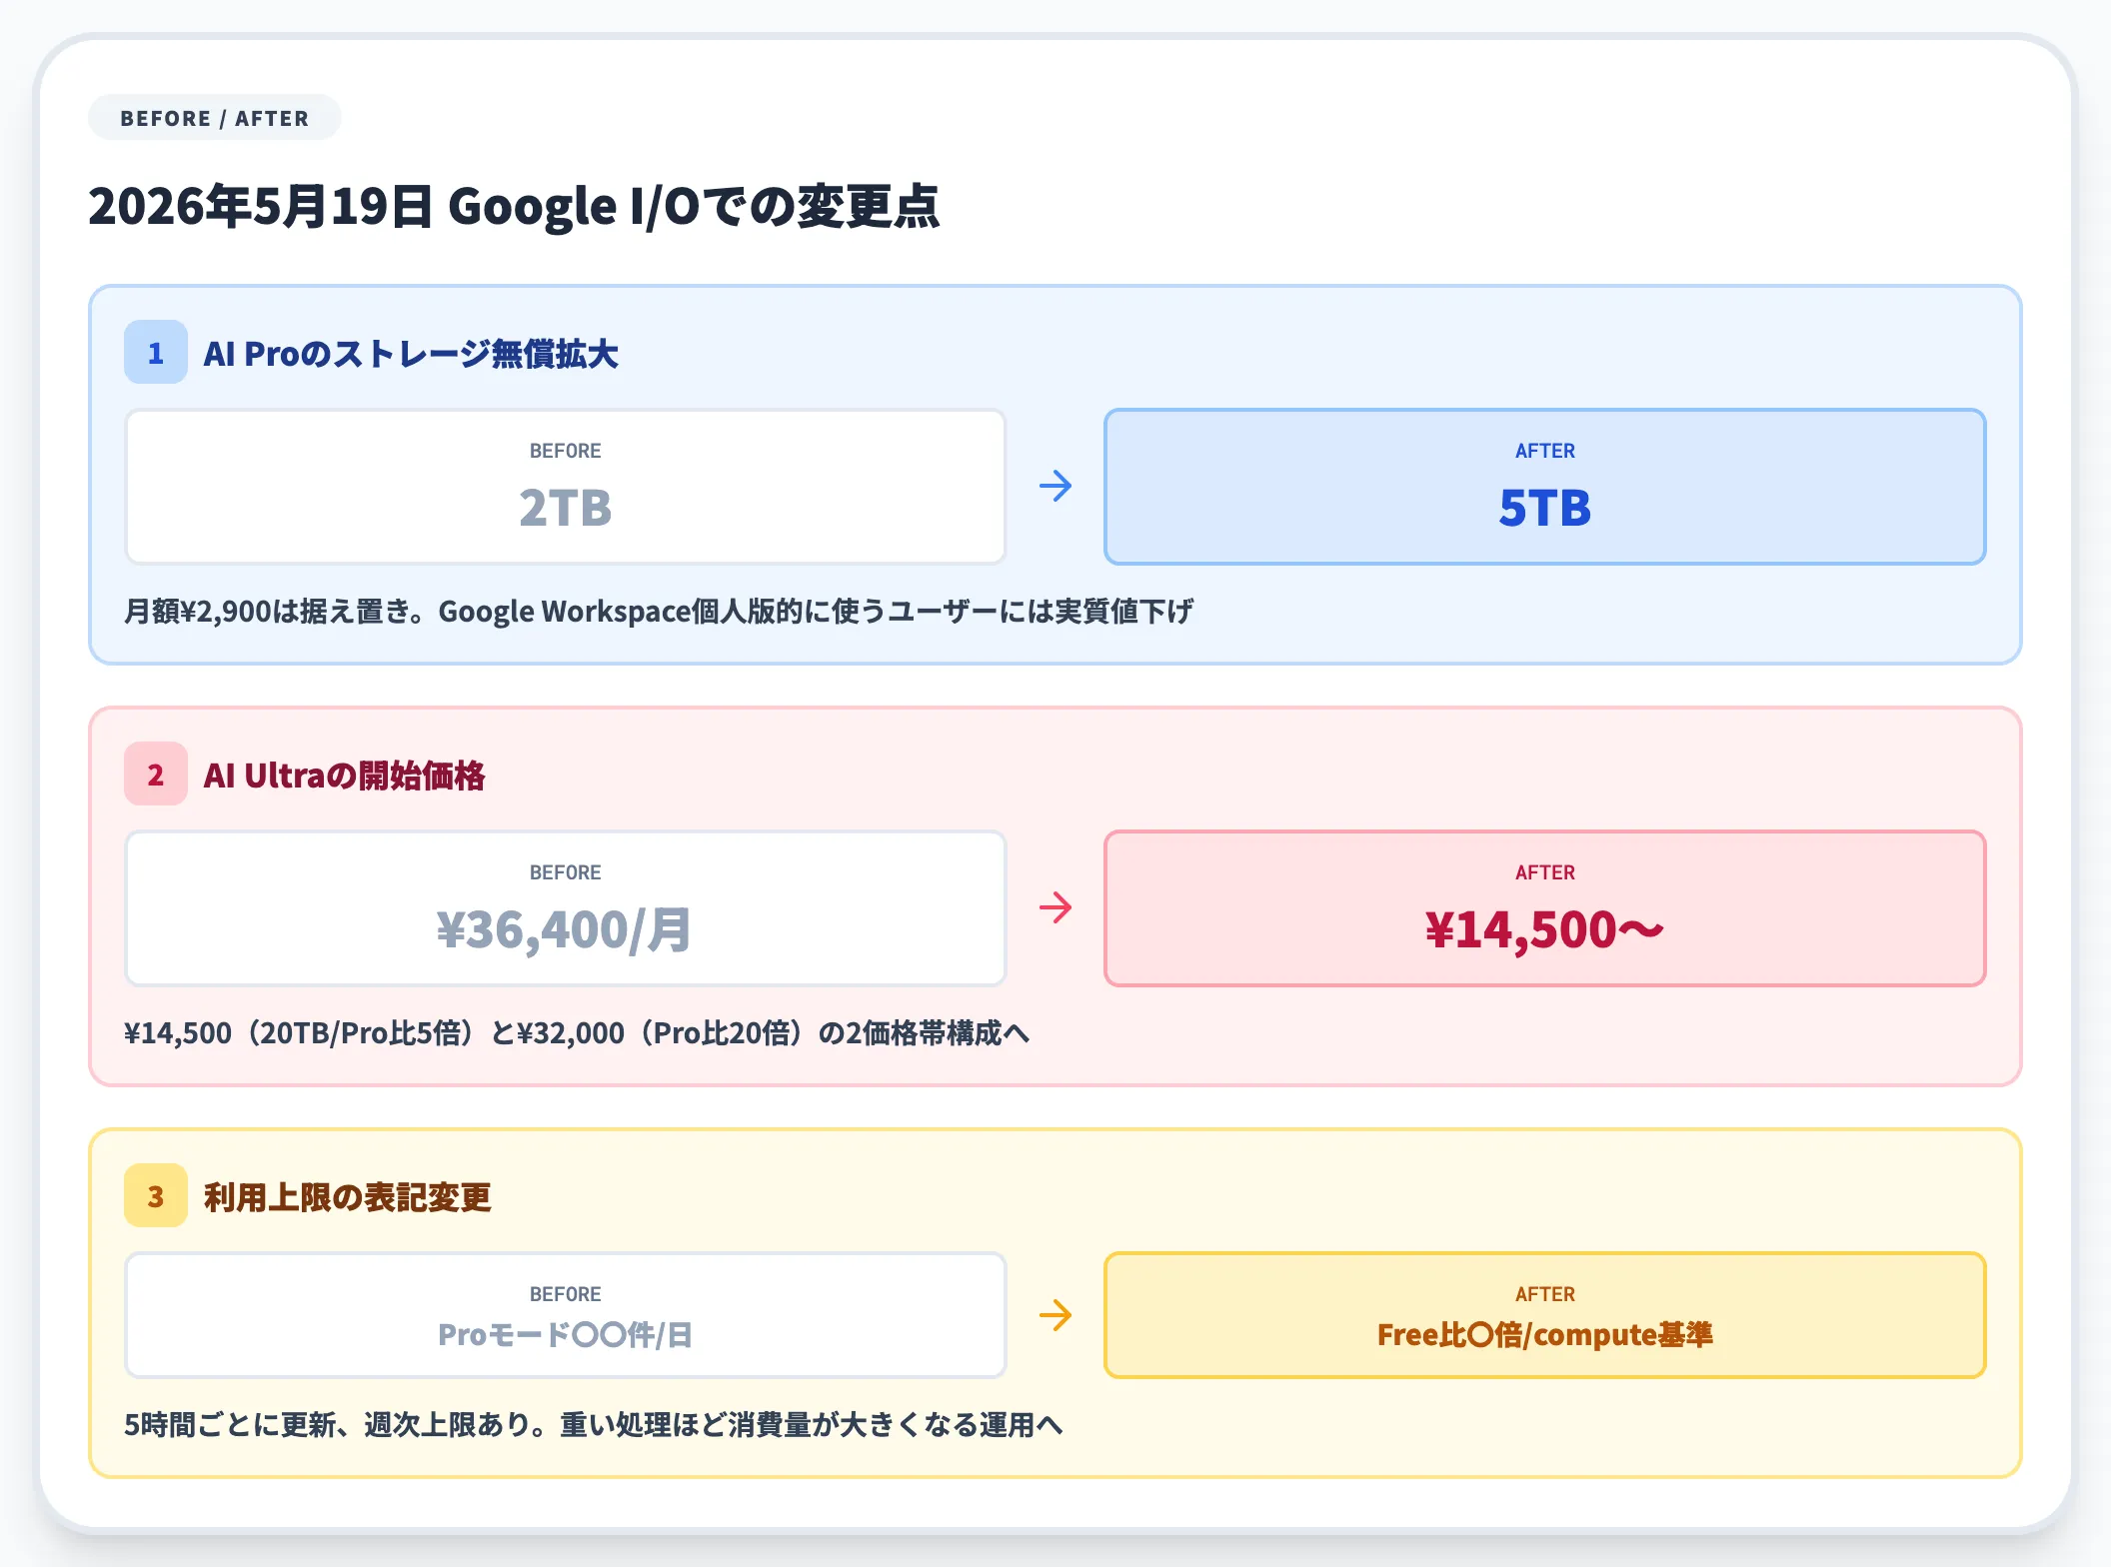
Task: Click the note about ¥14,500 and ¥32,000 tiers
Action: point(577,1032)
